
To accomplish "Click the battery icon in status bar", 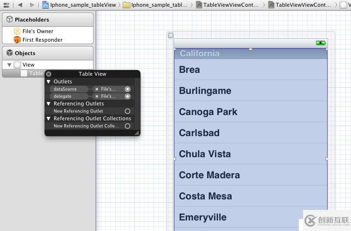I will (x=321, y=43).
